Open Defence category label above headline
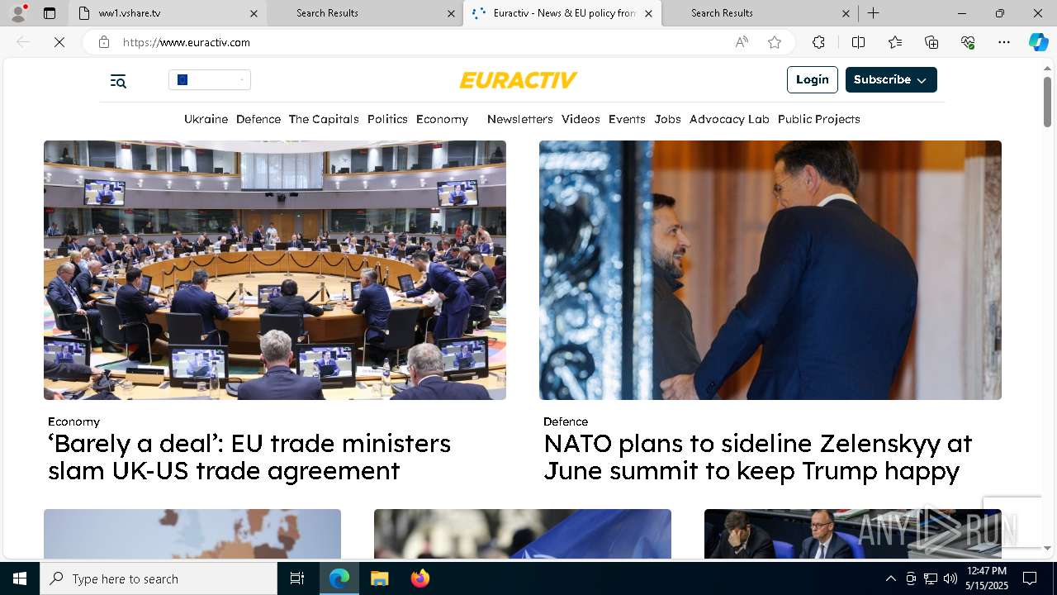 click(566, 421)
